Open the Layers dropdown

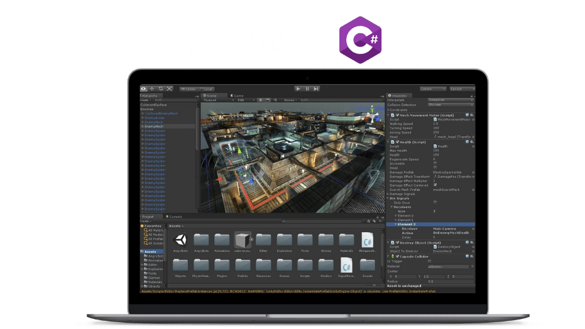tap(433, 89)
